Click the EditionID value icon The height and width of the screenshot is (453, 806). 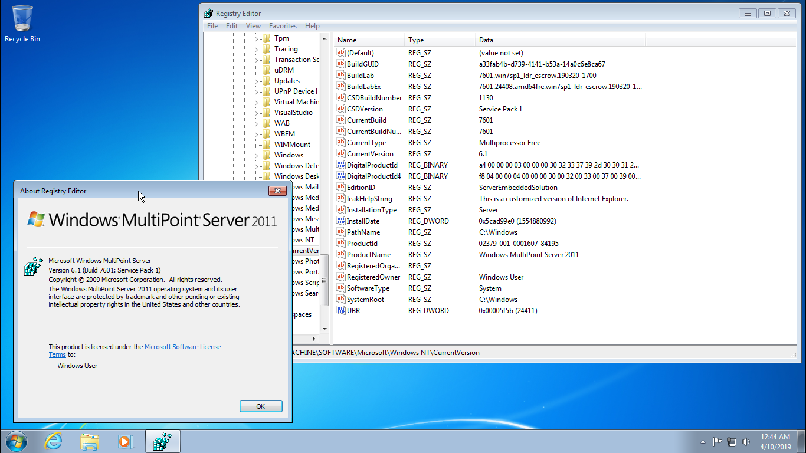(x=340, y=187)
